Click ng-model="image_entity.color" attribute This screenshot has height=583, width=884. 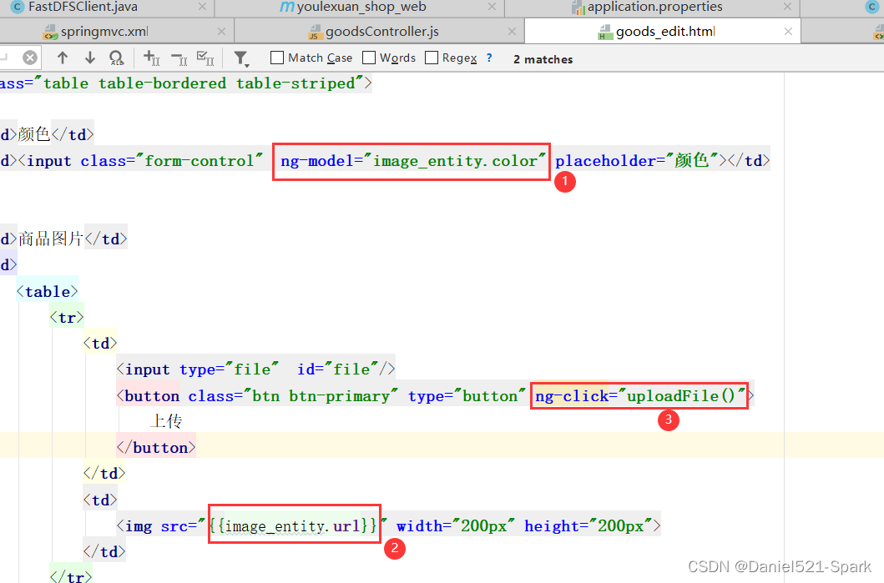point(413,161)
